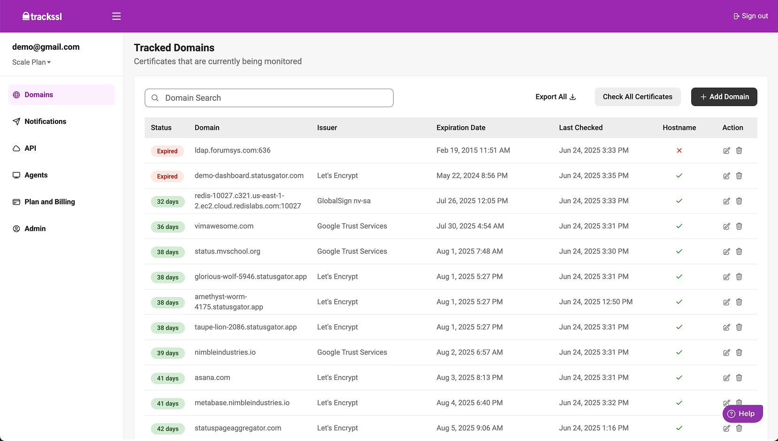The image size is (778, 441).
Task: Toggle the hamburger sidebar menu
Action: [x=116, y=16]
